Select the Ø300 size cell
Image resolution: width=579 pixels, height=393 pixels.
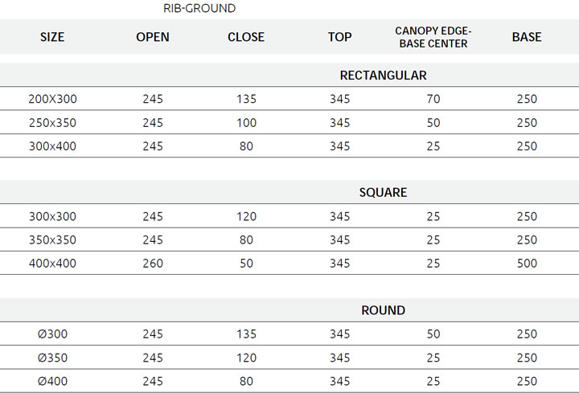[x=52, y=334]
